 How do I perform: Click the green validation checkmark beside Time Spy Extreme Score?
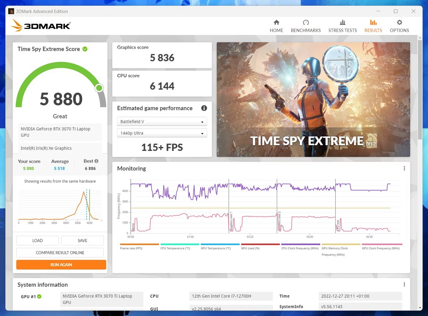85,49
